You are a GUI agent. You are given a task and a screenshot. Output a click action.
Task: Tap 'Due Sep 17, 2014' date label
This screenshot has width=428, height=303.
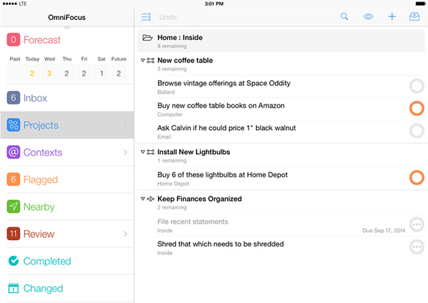(384, 230)
